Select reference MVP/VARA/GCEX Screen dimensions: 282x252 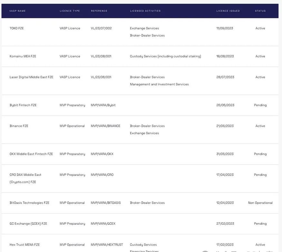point(103,224)
